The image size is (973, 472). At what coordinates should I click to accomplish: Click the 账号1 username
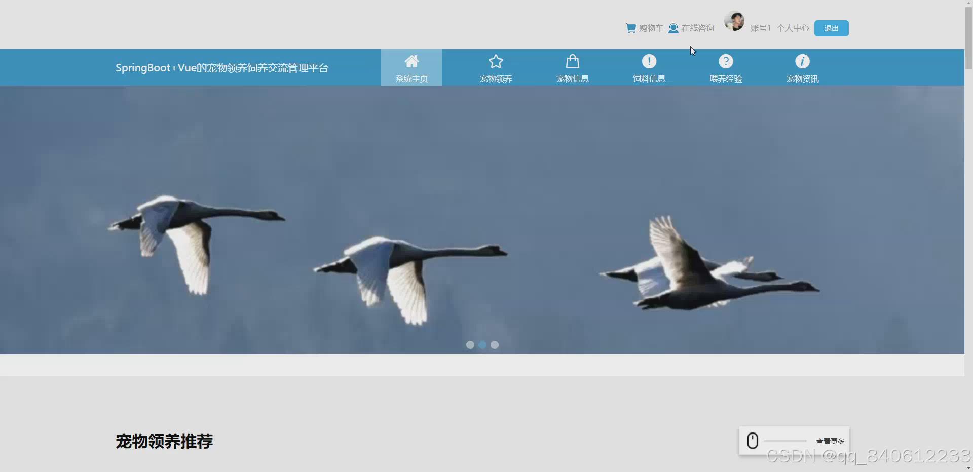click(x=760, y=28)
